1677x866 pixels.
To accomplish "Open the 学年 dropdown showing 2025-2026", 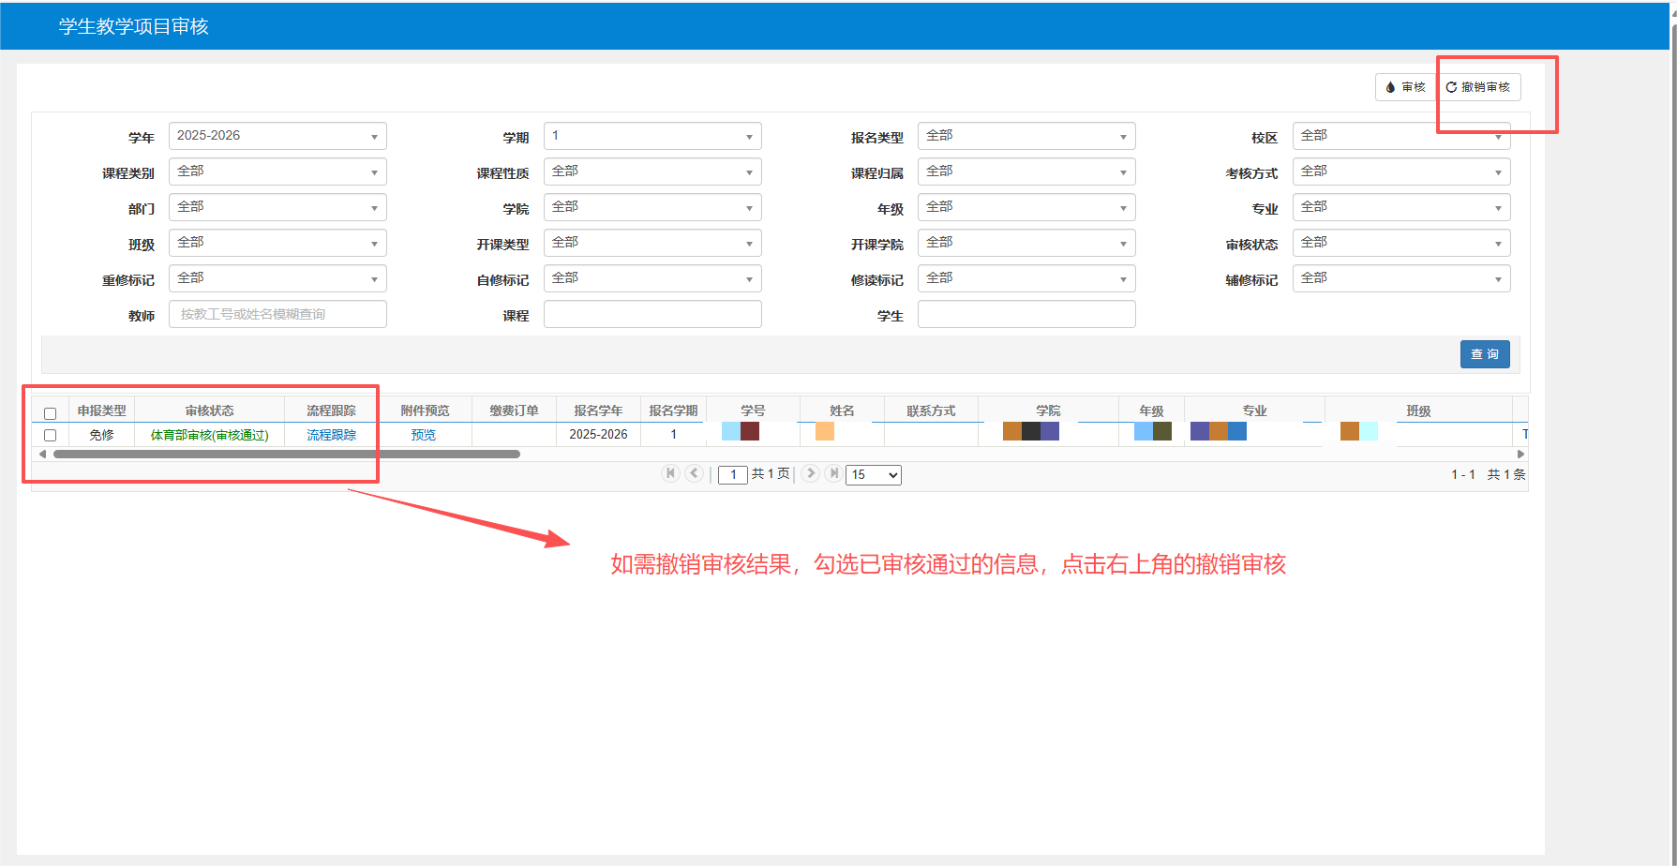I will tap(277, 136).
